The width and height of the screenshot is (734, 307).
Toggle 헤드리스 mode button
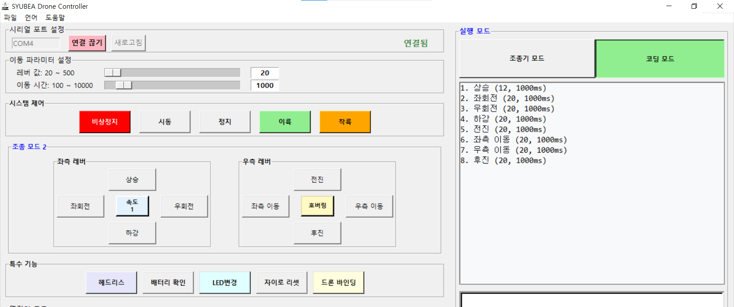(x=111, y=283)
